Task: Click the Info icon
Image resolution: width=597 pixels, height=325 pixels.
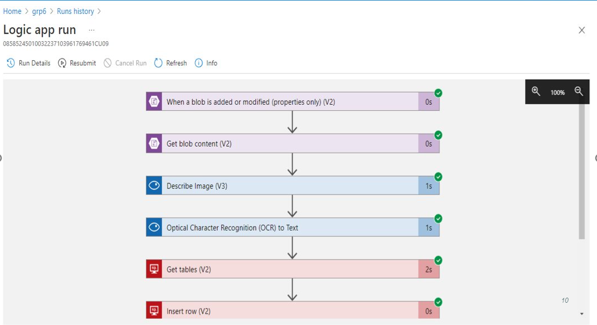Action: coord(199,63)
